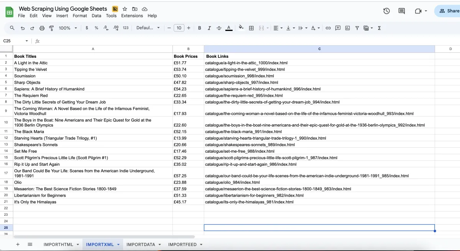Switch to the IMPORTFEED sheet tab

[182, 244]
